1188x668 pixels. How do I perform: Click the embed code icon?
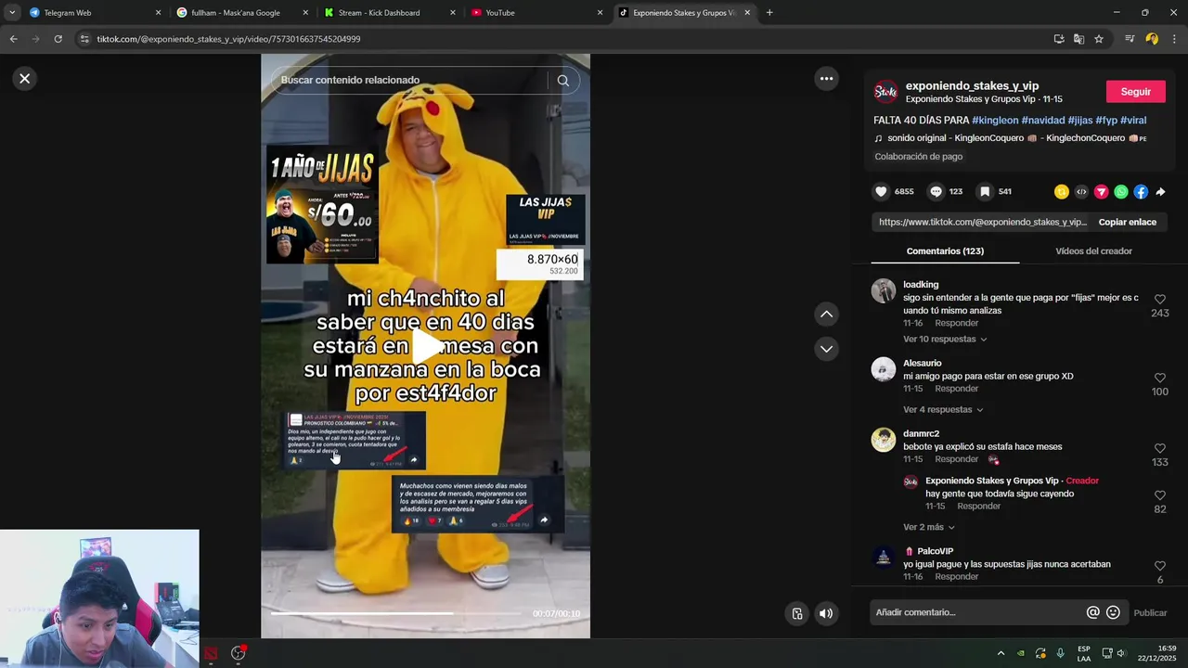(1081, 192)
